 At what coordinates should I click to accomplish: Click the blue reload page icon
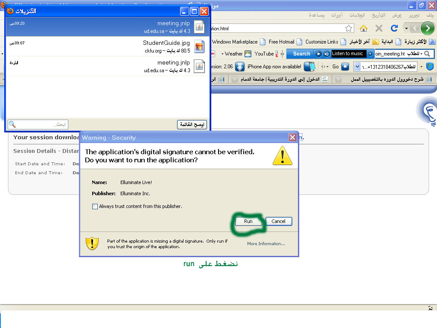(394, 28)
